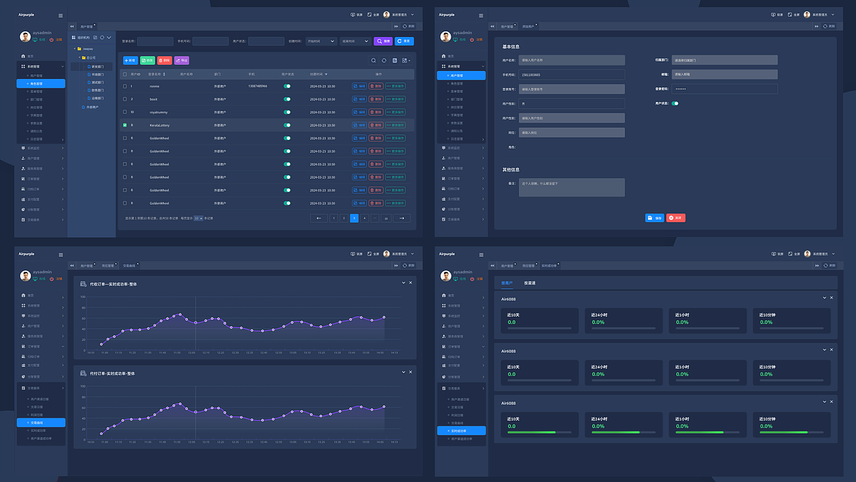Click phone number field with 15811803665

coord(572,75)
